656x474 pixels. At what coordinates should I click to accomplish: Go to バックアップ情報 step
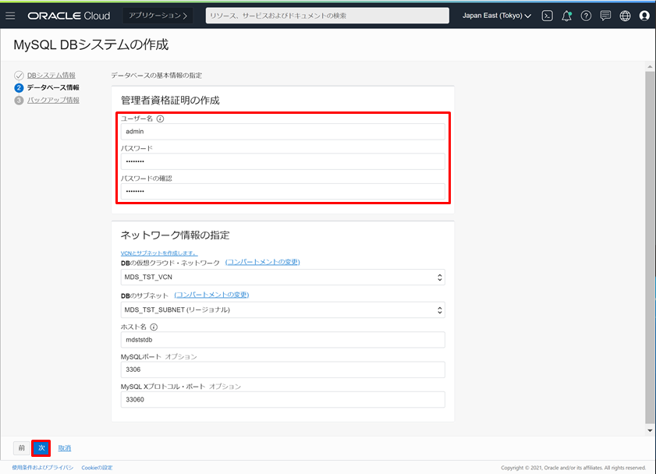tap(53, 100)
